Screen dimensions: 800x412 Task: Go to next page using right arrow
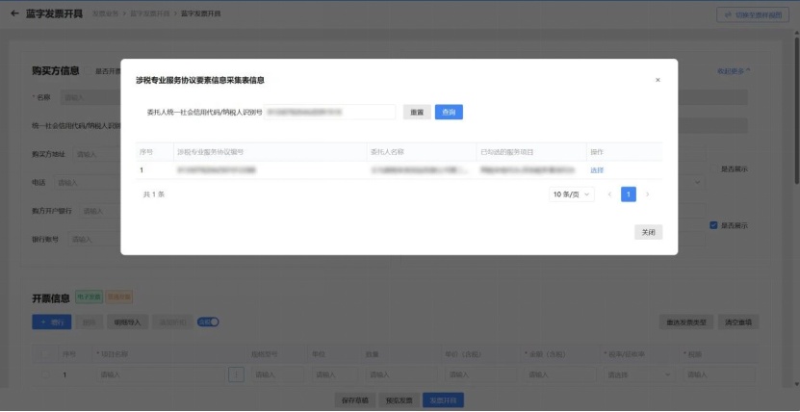[647, 194]
